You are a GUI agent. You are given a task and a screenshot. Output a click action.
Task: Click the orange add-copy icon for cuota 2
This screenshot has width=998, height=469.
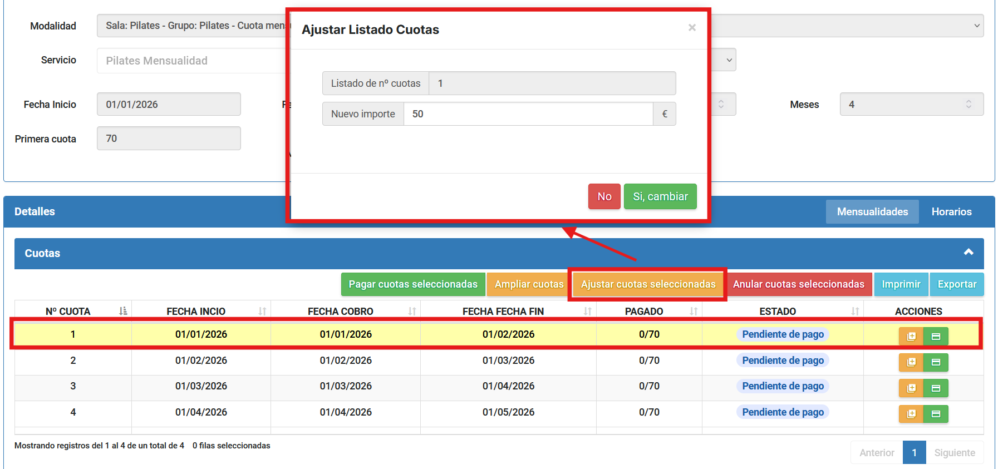click(x=911, y=362)
